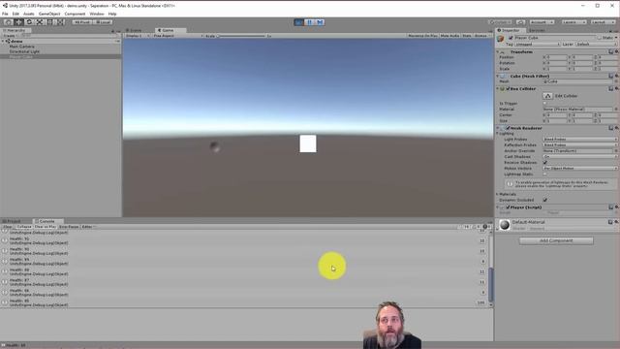620x349 pixels.
Task: Click the Pause button
Action: tap(309, 22)
